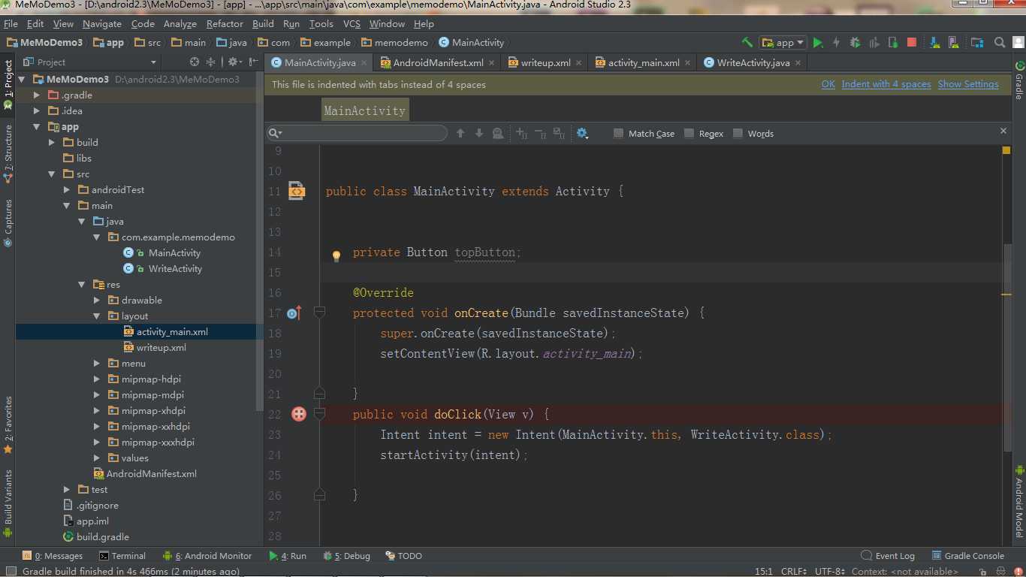Open the Android Monitor tool window
This screenshot has height=577, width=1026.
pos(207,556)
